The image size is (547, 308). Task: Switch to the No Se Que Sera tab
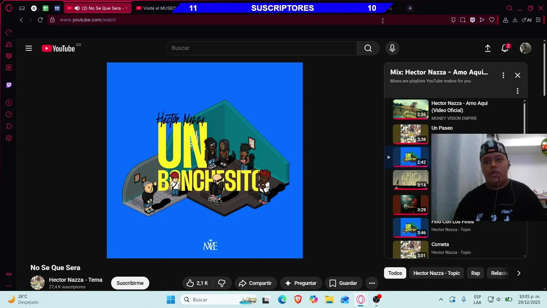coord(98,8)
